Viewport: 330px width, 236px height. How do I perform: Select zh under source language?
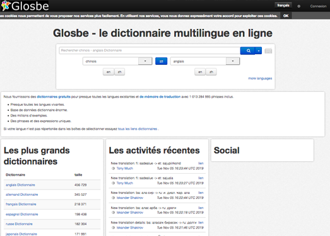point(119,72)
